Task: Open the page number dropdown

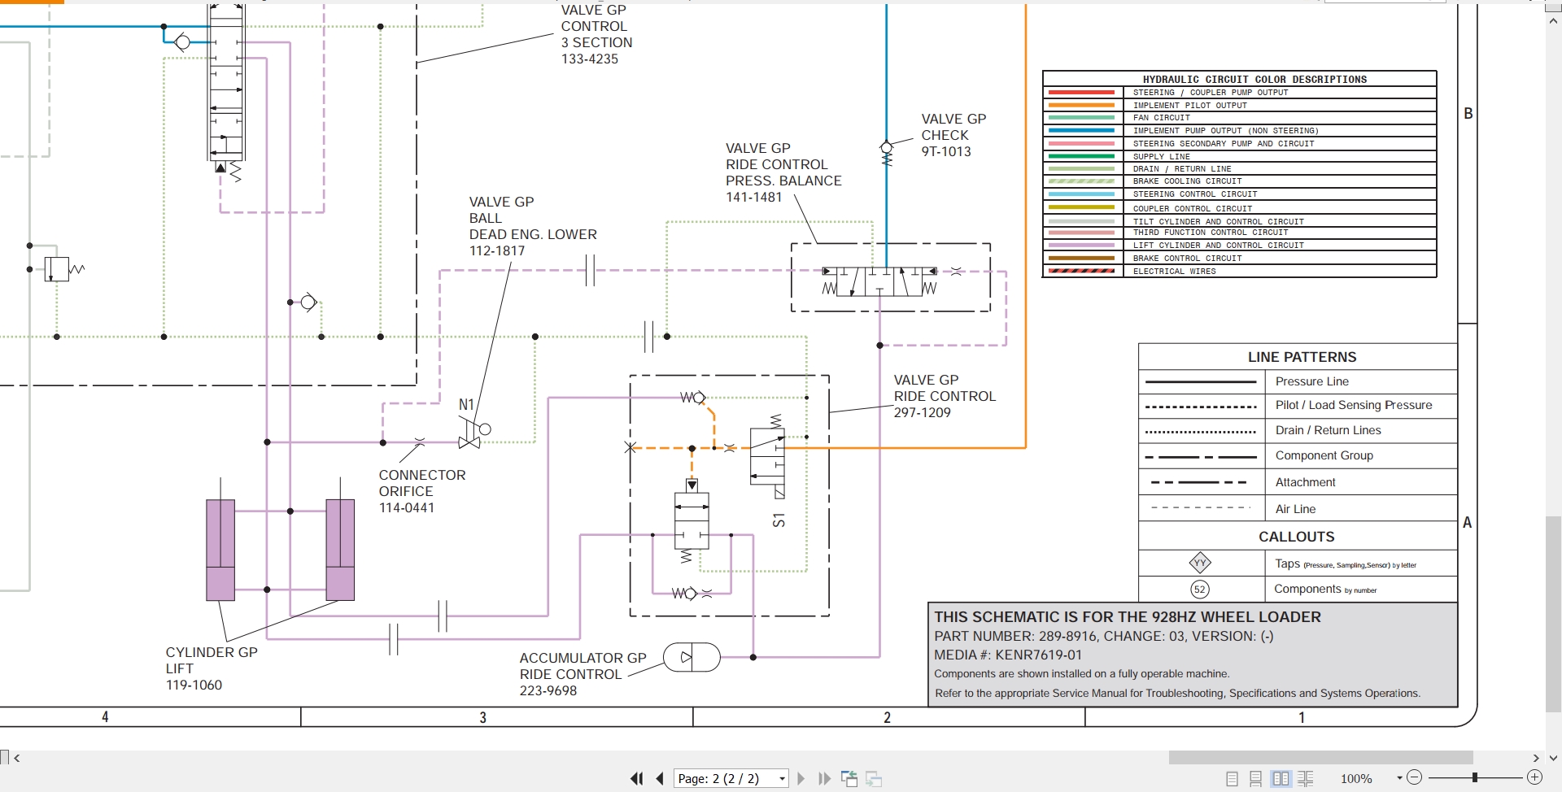Action: pos(782,779)
